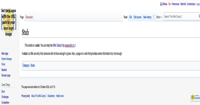Open Random page from sidebar
The width and height of the screenshot is (200, 105).
pos(6,75)
